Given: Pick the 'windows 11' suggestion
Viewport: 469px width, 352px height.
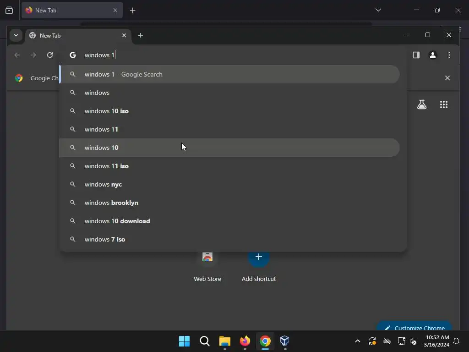Looking at the screenshot, I should (229, 129).
